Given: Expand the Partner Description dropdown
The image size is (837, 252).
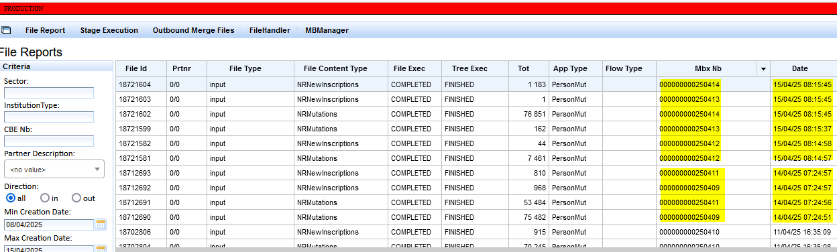Looking at the screenshot, I should [x=54, y=170].
